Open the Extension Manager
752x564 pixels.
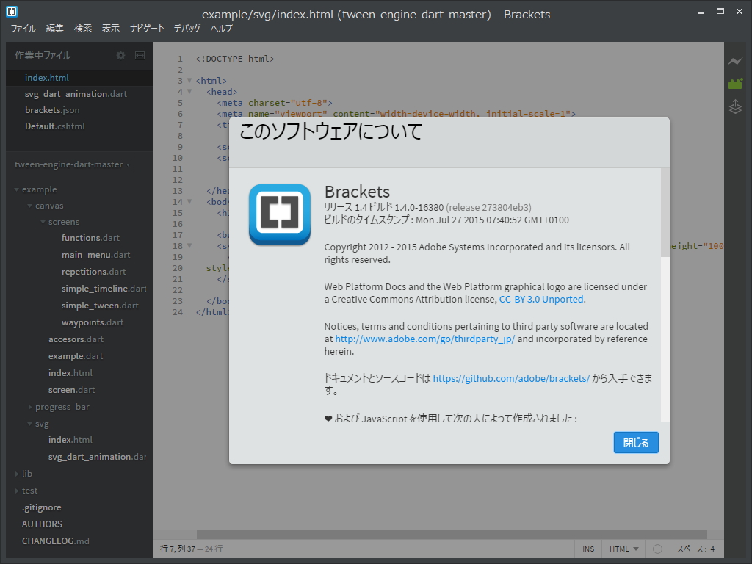(x=736, y=83)
